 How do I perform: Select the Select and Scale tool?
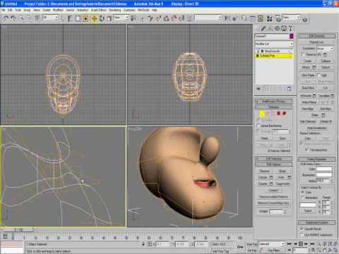click(109, 18)
